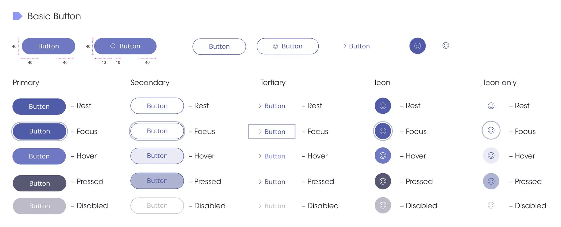
Task: Click the Primary Rest button
Action: (x=39, y=106)
